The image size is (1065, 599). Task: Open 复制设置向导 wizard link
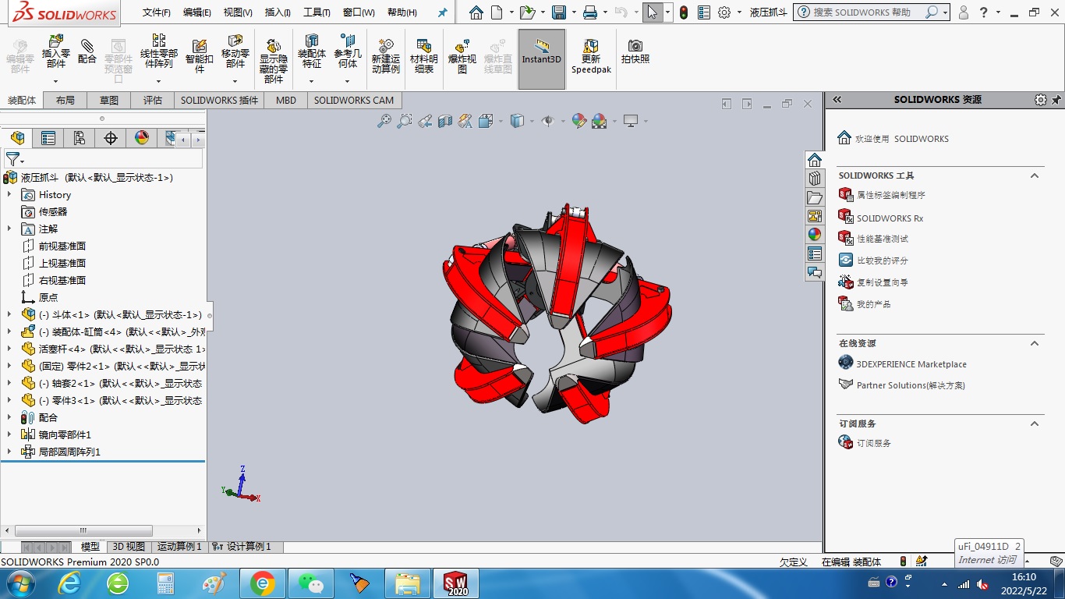[883, 282]
